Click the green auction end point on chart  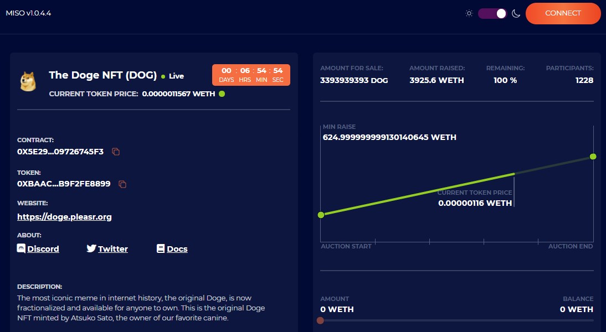click(x=593, y=157)
